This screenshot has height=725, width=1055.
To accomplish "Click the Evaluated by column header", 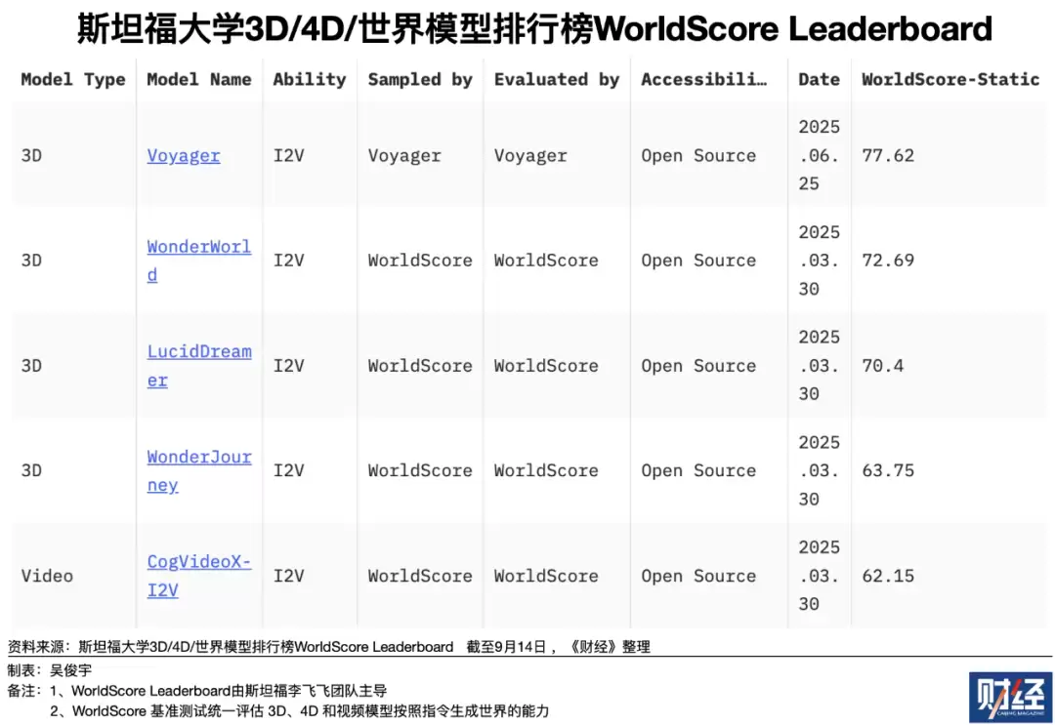I will (557, 79).
